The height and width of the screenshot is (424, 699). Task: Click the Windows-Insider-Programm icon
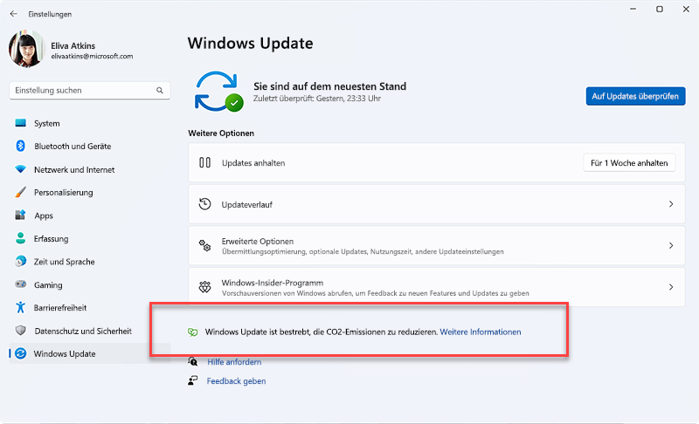pyautogui.click(x=204, y=287)
